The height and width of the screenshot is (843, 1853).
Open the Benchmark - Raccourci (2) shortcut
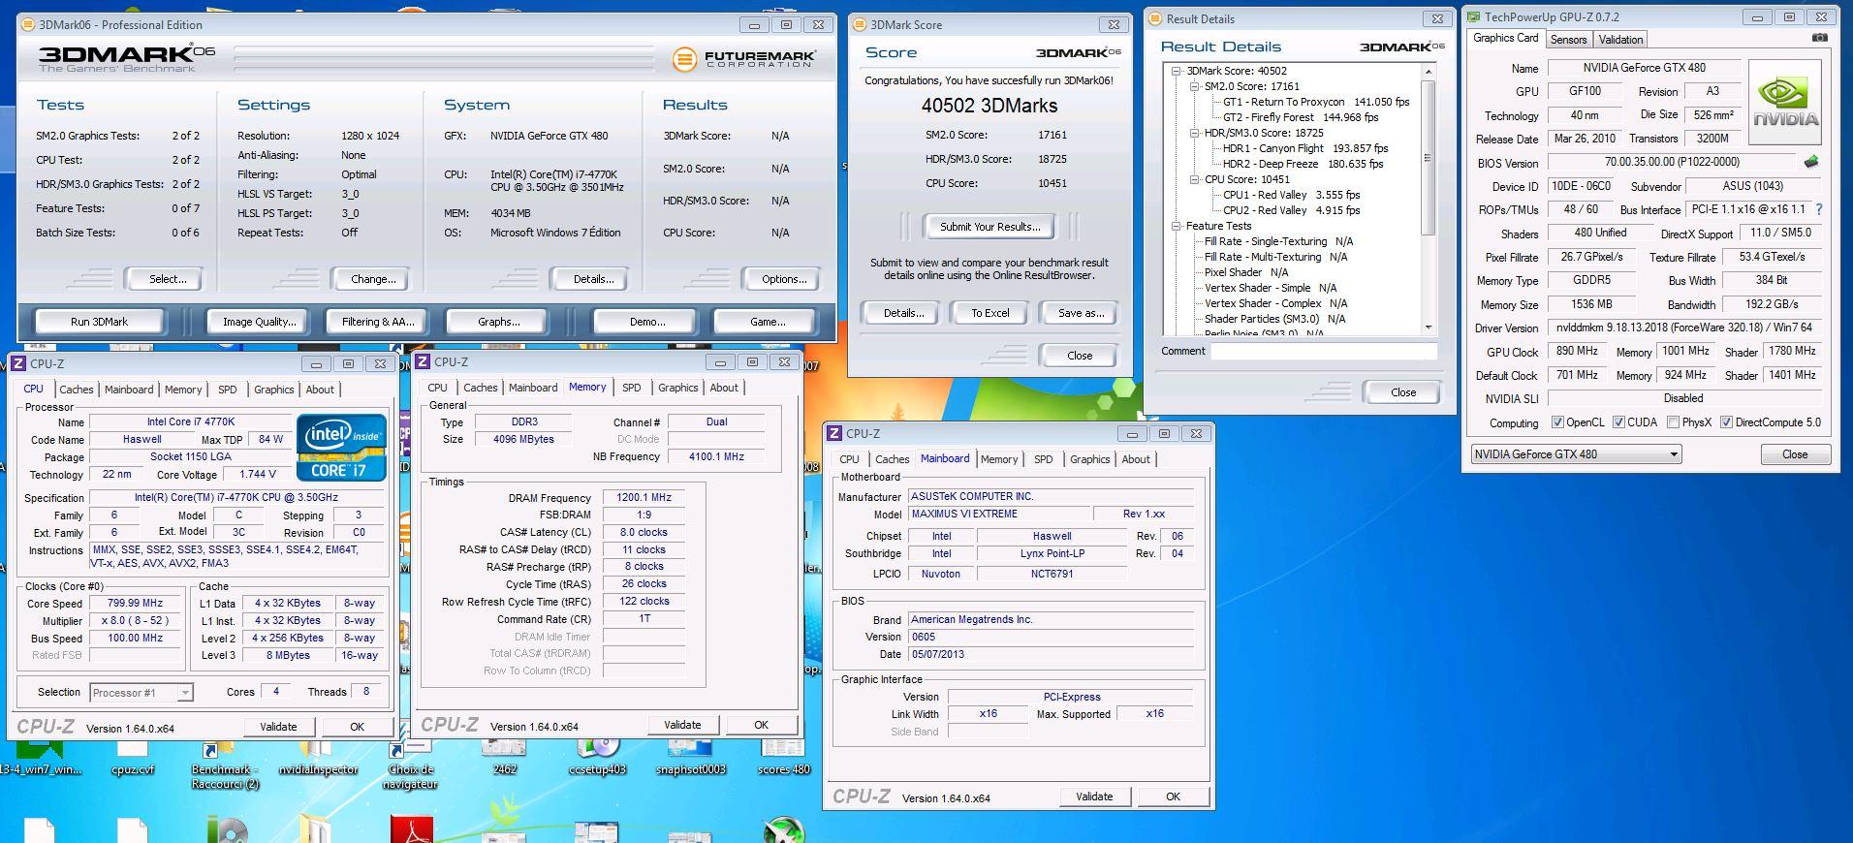pos(225,765)
